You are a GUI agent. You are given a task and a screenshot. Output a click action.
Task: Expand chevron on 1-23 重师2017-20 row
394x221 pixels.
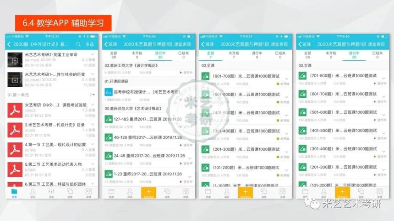click(190, 177)
